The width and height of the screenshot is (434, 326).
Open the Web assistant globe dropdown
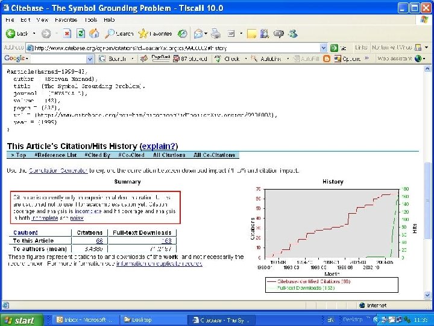coord(420,59)
